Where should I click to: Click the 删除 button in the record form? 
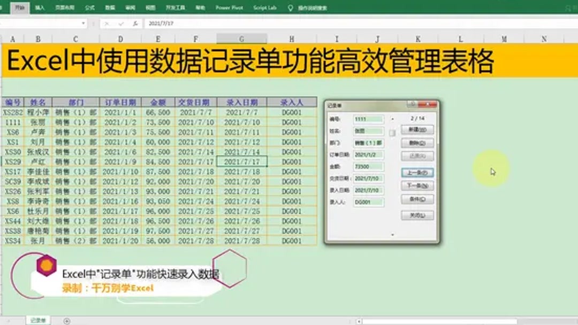tap(417, 142)
